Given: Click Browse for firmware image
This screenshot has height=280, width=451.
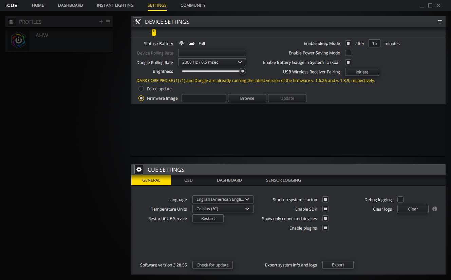Looking at the screenshot, I should pos(247,98).
